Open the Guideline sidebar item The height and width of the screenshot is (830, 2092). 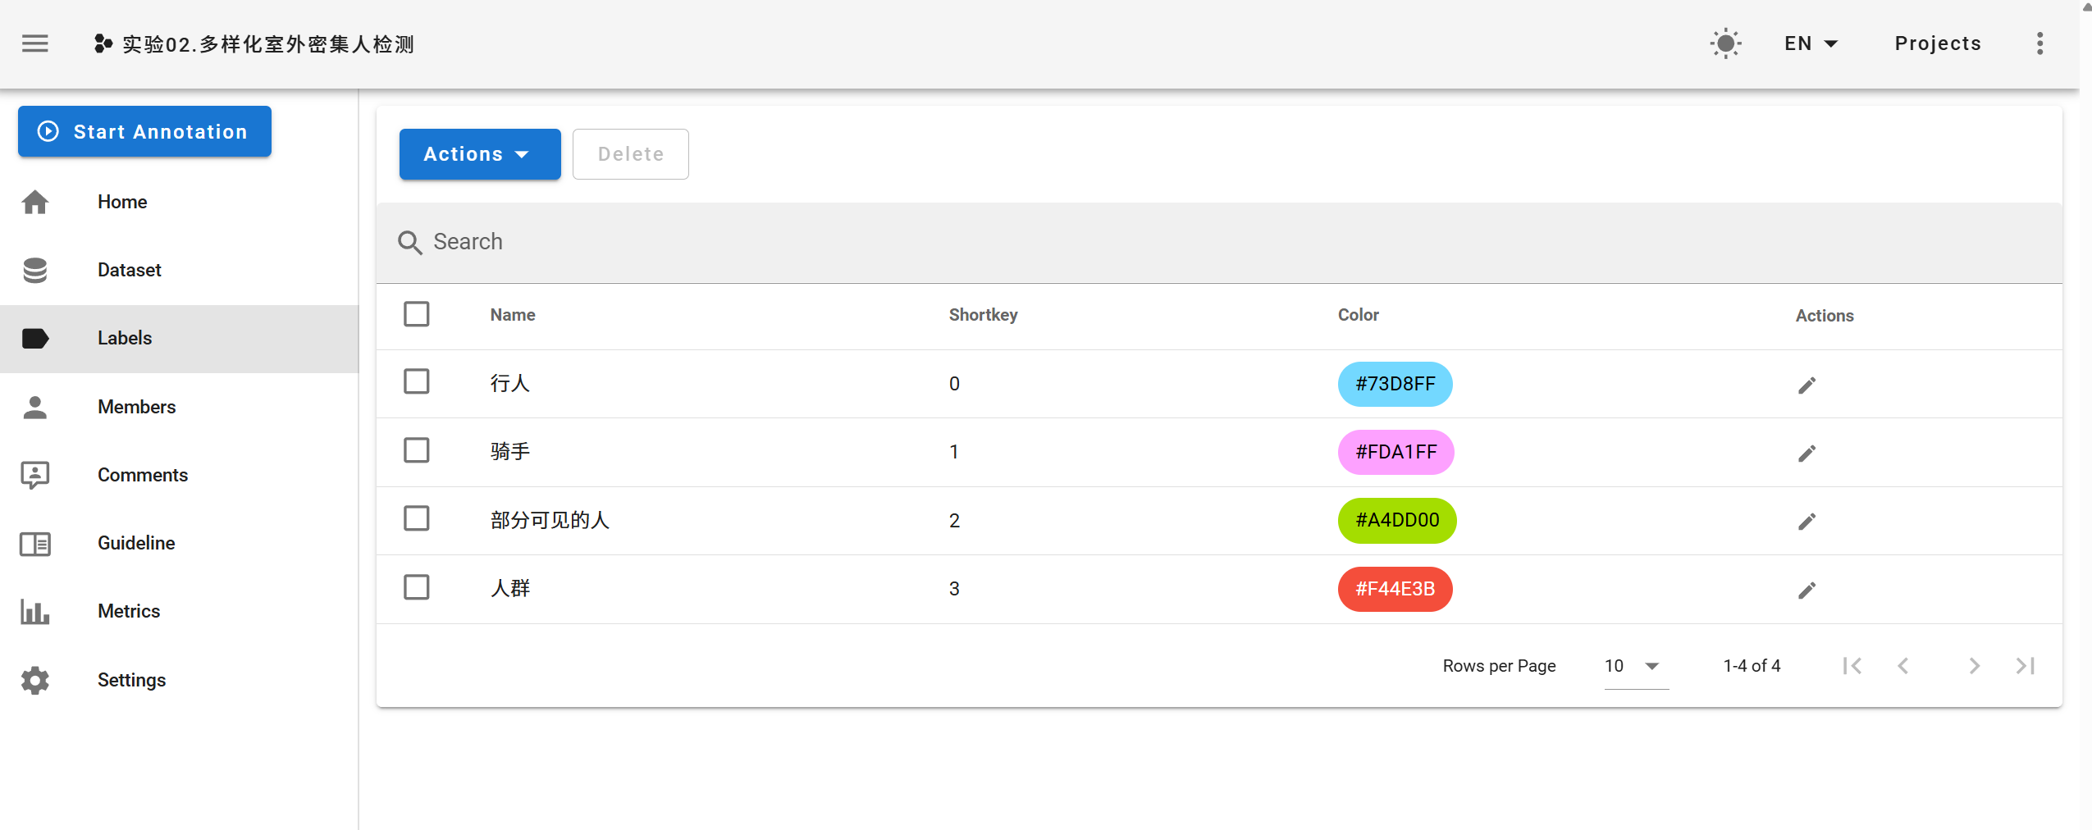(x=135, y=543)
